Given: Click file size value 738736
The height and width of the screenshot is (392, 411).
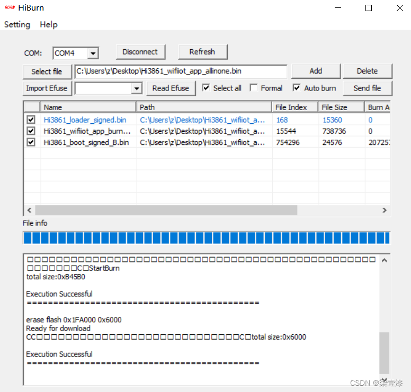Looking at the screenshot, I should (x=334, y=131).
